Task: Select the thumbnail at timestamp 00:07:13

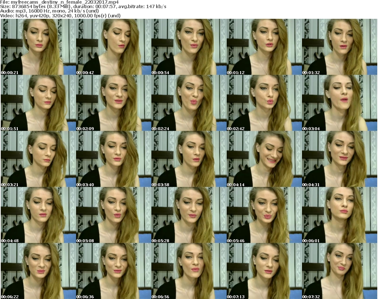Action: [264, 271]
